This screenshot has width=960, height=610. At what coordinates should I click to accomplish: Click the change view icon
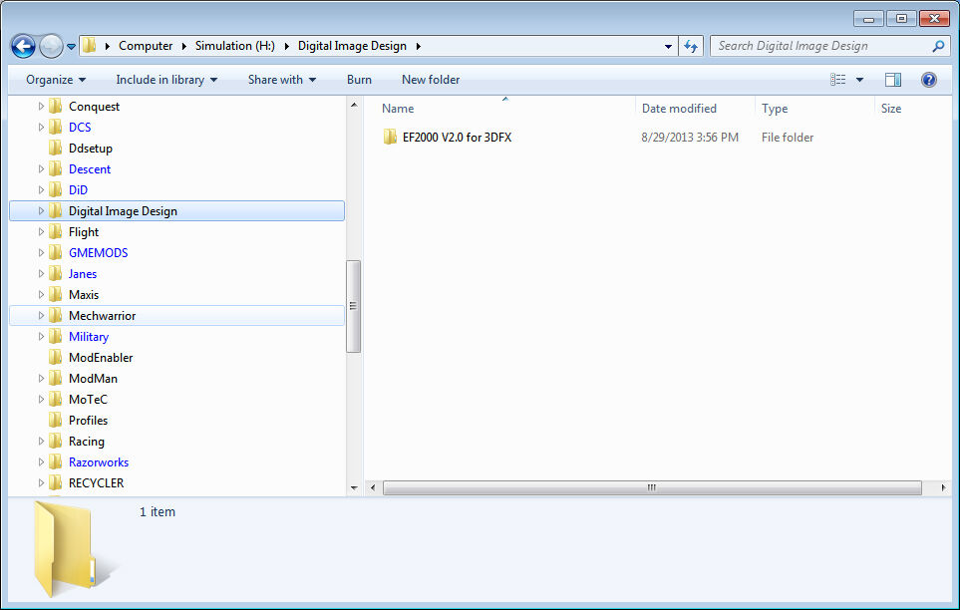pos(837,80)
